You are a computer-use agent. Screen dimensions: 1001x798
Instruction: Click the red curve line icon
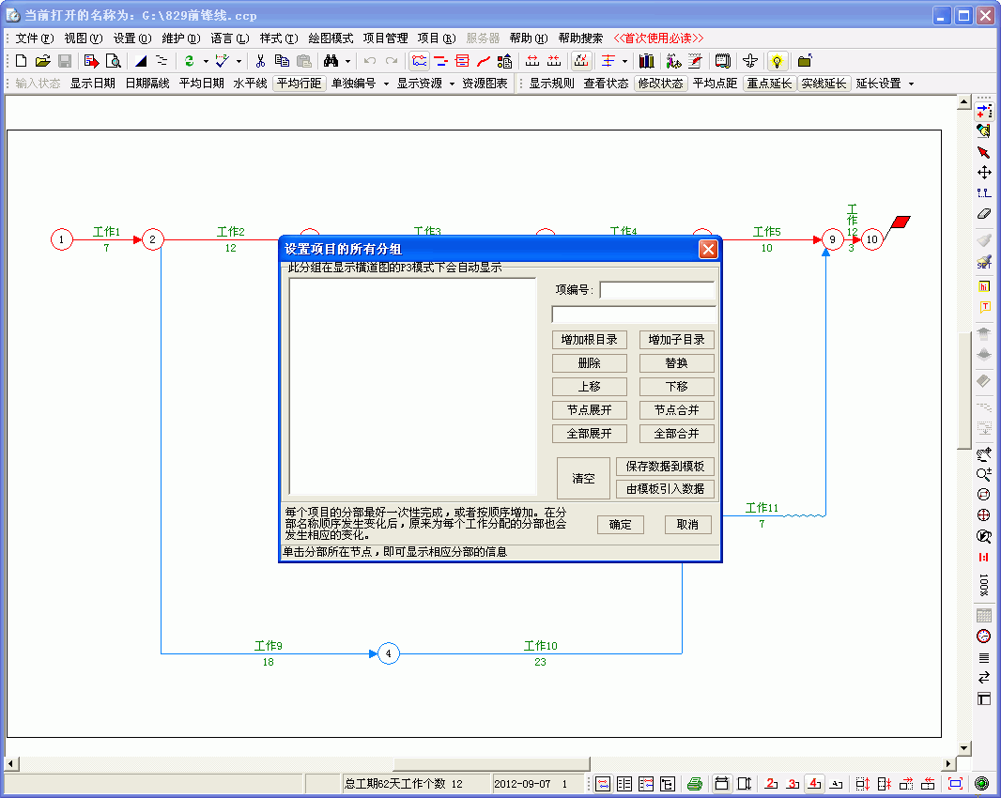click(x=484, y=61)
